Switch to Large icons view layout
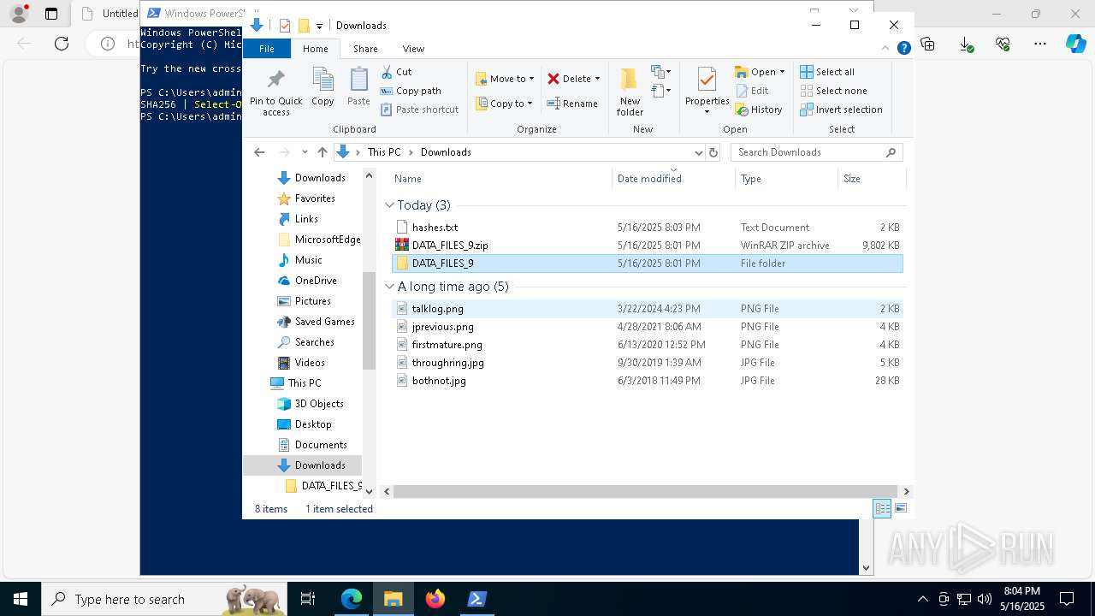The image size is (1095, 616). 900,508
